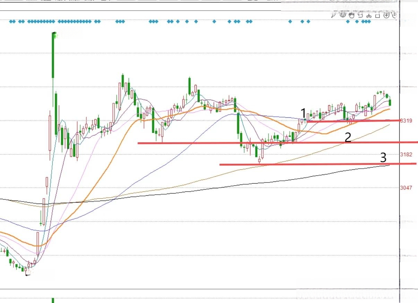418x303 pixels.
Task: Select the scissors cut tool
Action: tap(369, 15)
